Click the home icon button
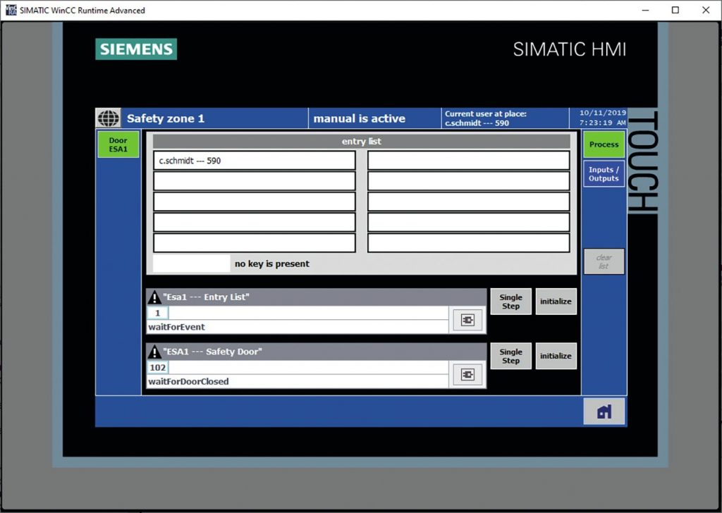Screen dimensions: 722x513 point(604,412)
